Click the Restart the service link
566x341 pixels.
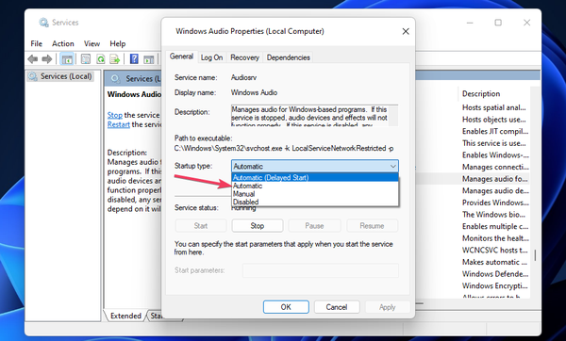pyautogui.click(x=119, y=124)
